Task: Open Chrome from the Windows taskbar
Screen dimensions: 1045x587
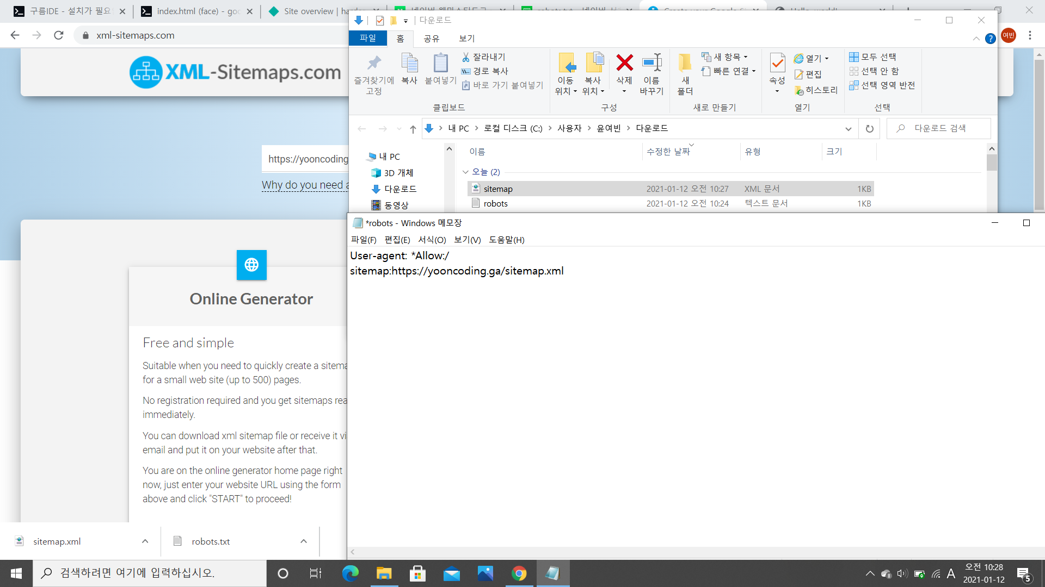Action: pos(519,573)
